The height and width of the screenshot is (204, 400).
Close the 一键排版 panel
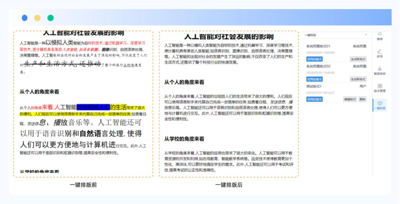coord(366,35)
